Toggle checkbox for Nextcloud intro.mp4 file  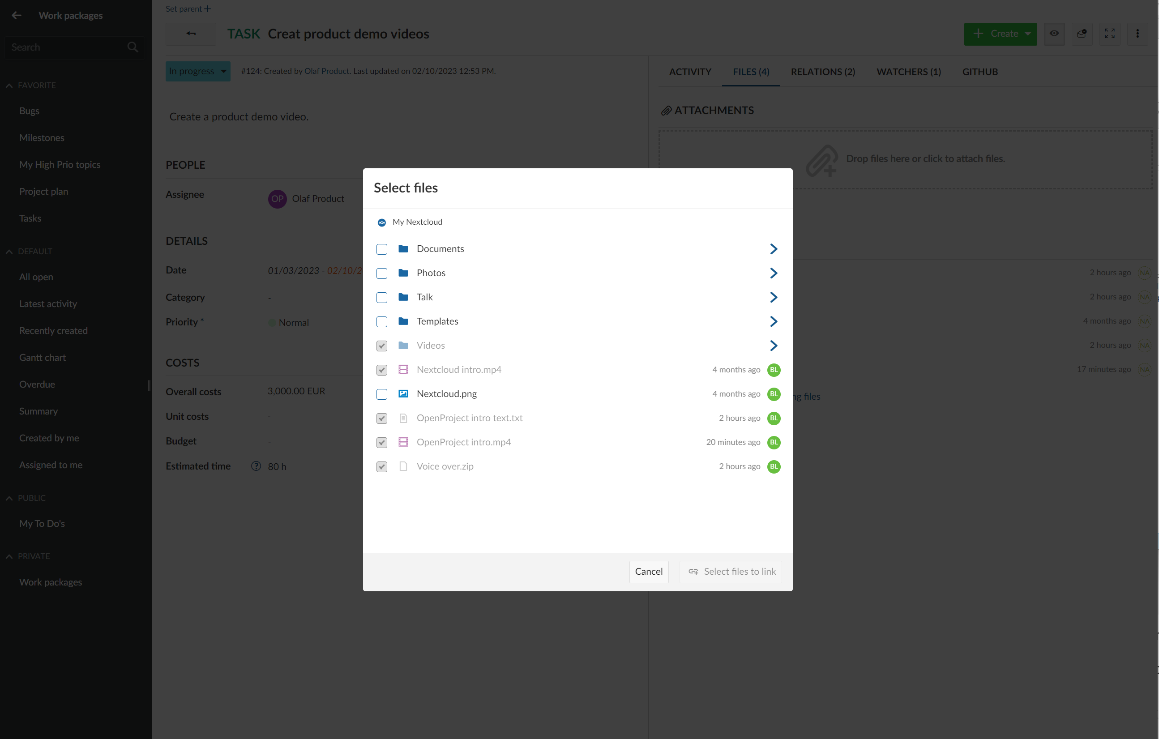(383, 369)
